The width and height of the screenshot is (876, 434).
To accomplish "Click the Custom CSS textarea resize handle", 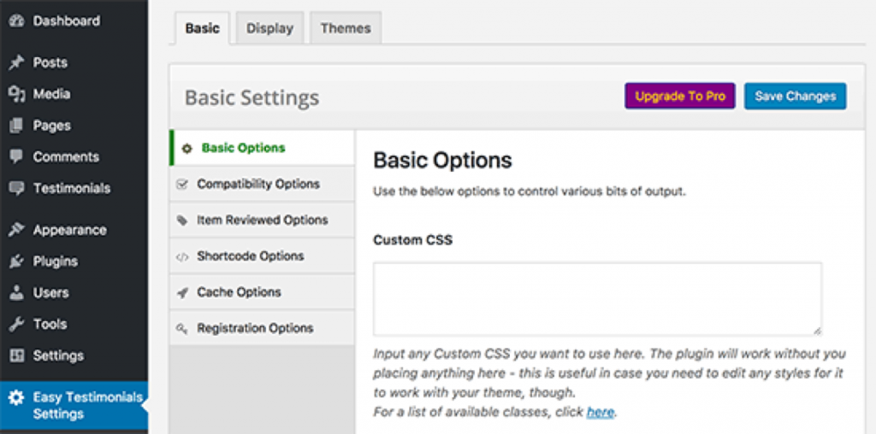I will click(x=817, y=331).
